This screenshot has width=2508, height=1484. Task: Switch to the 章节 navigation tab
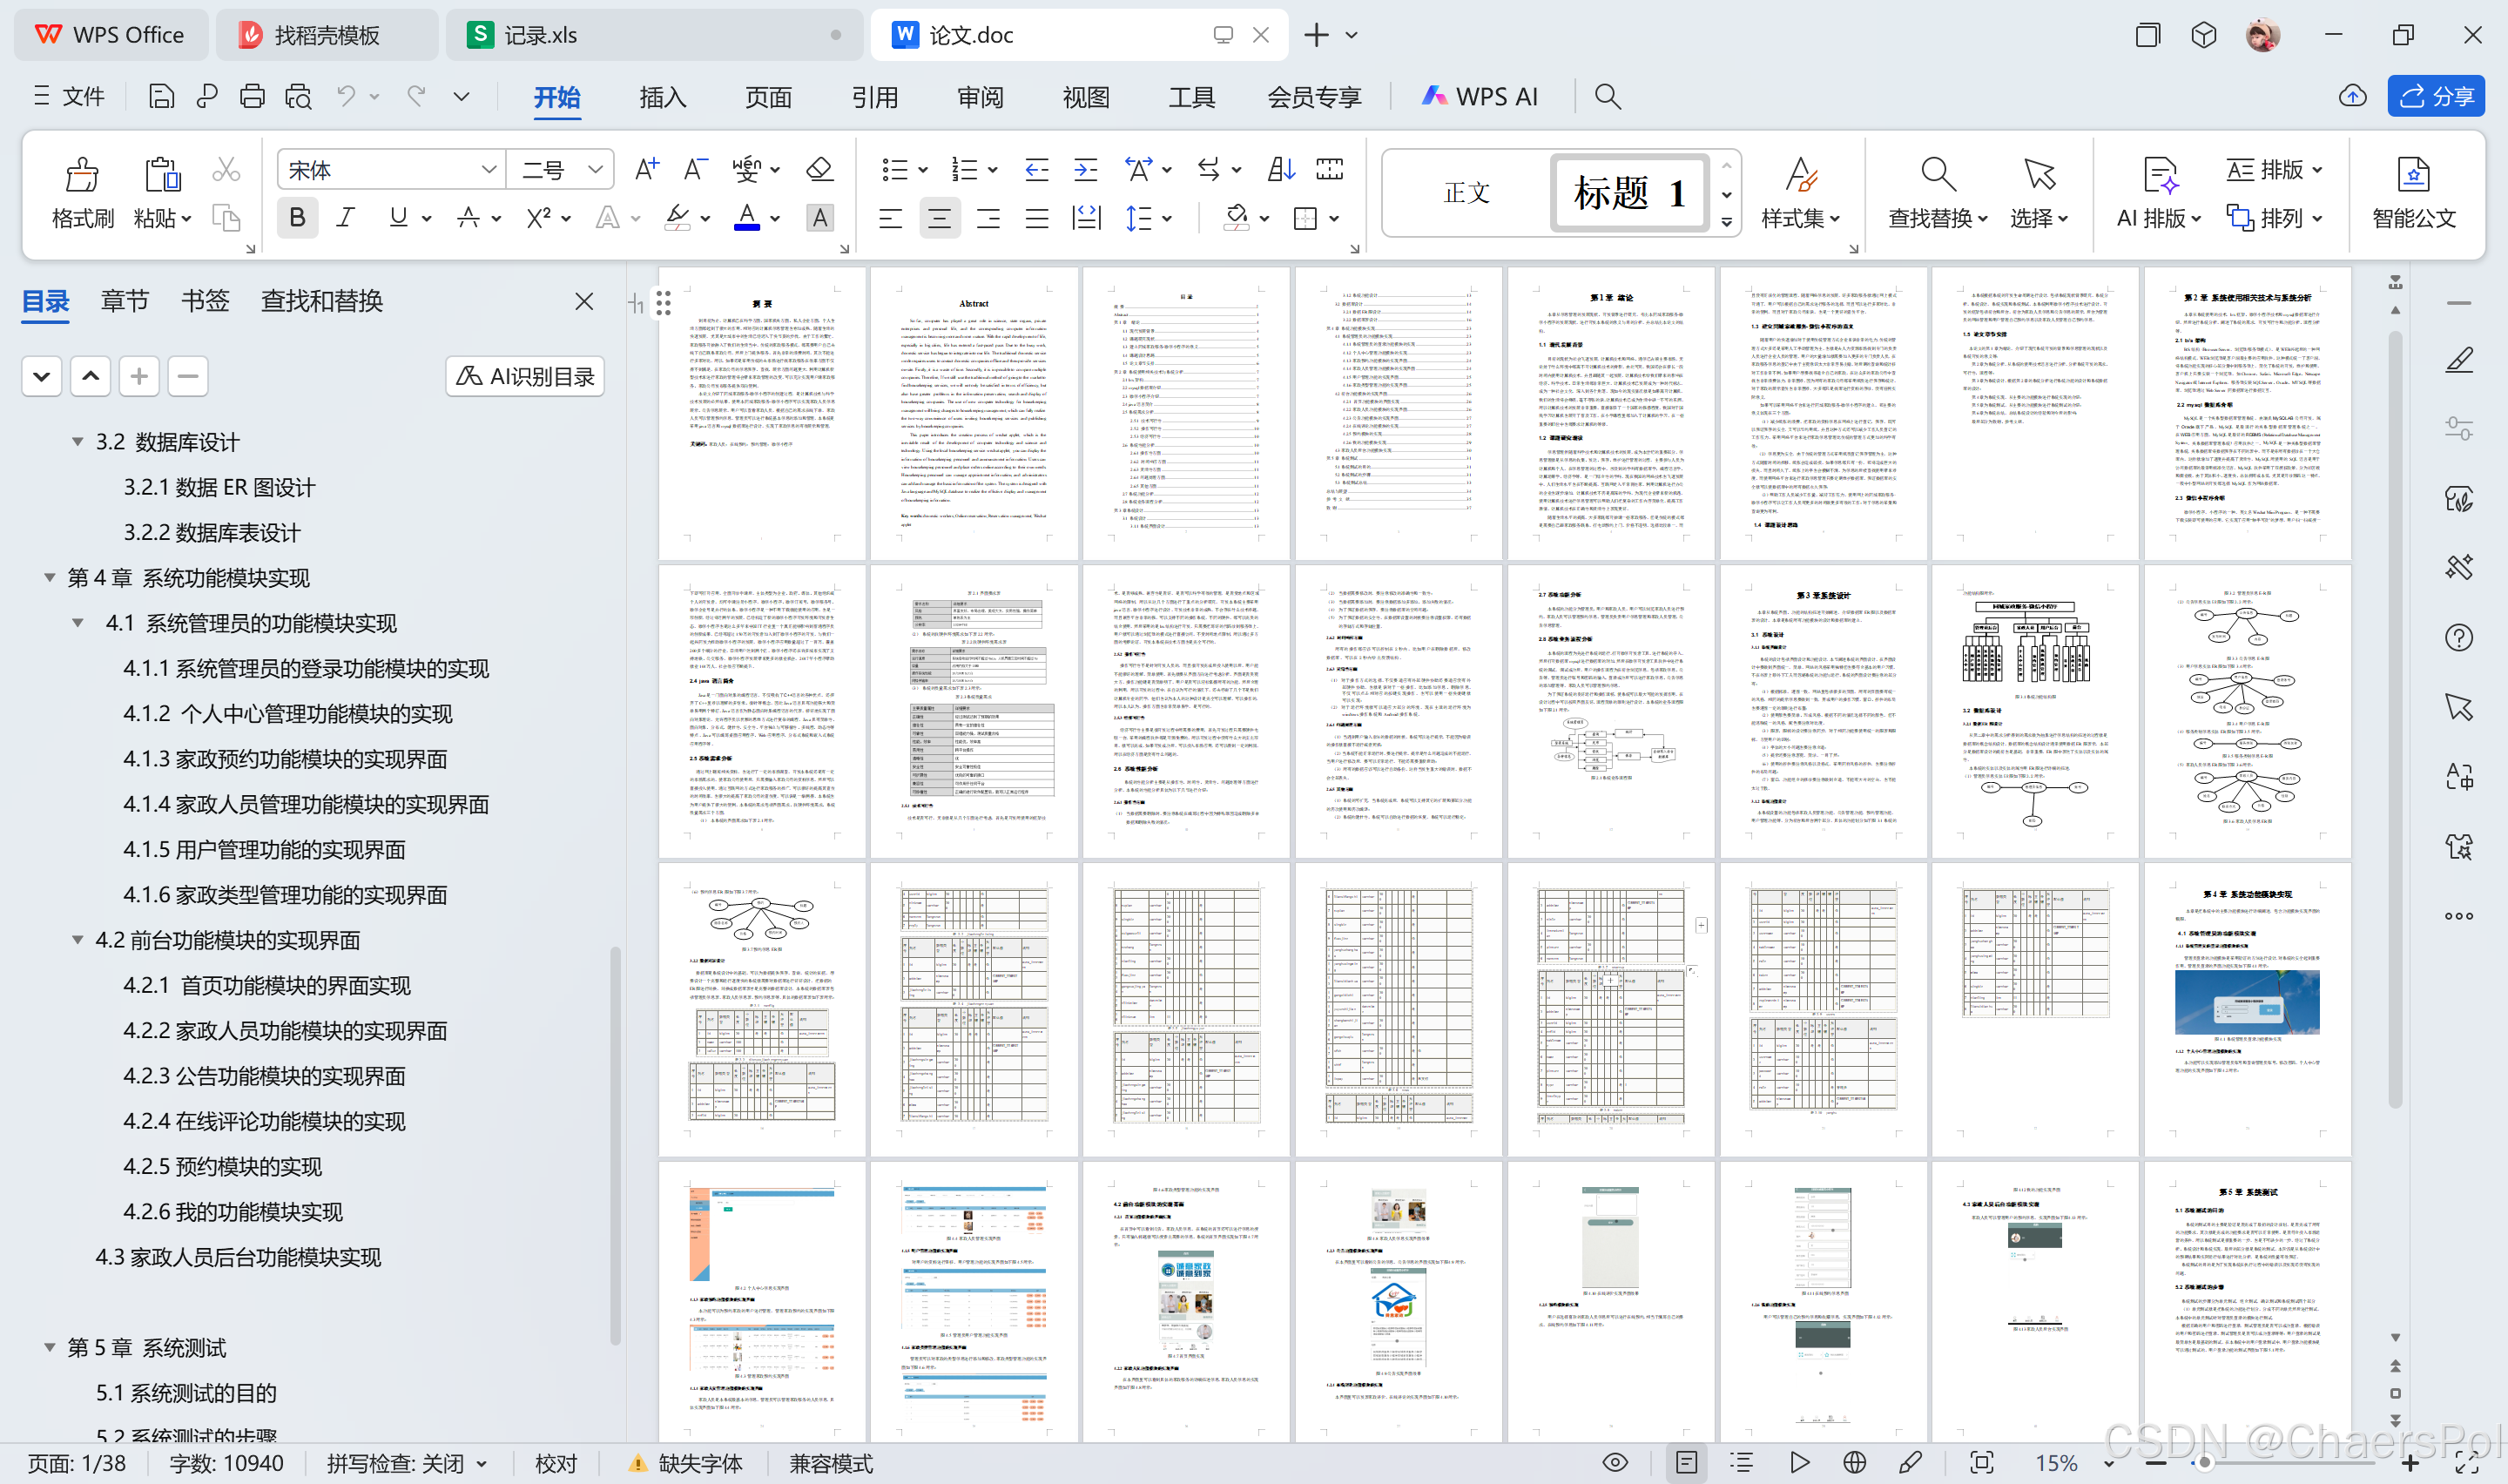125,300
